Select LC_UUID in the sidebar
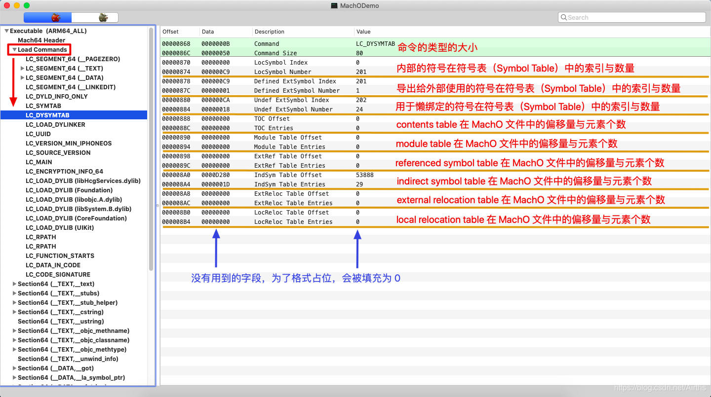 38,134
